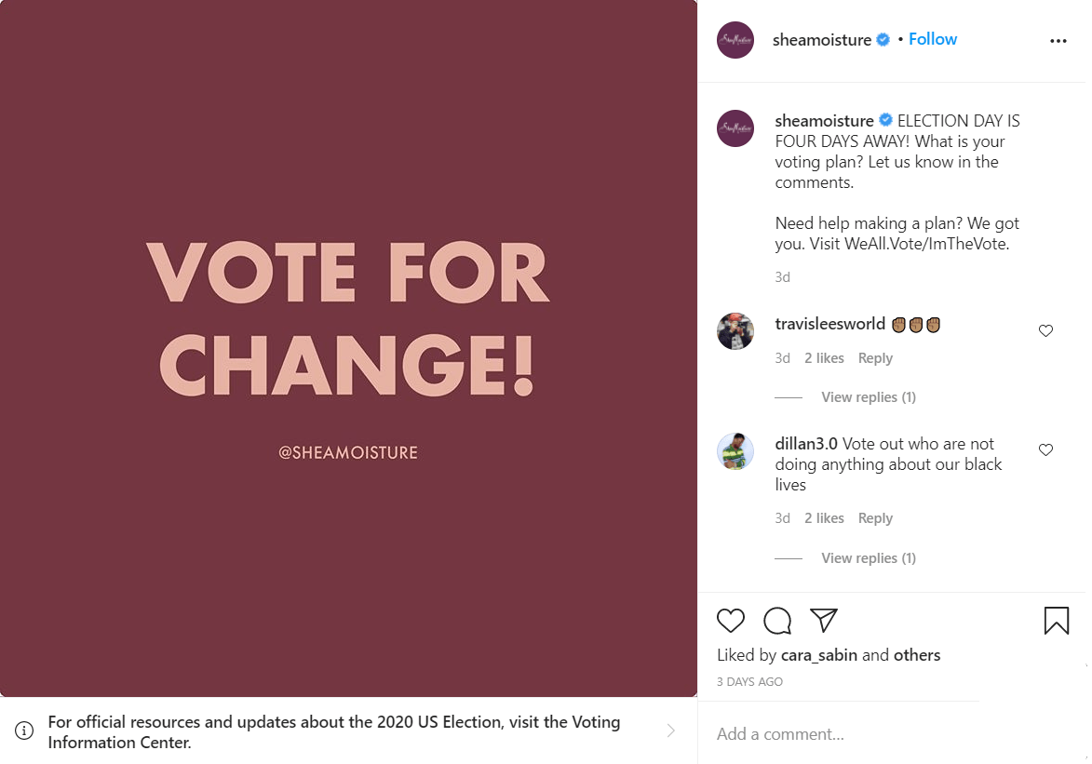
Task: Save the post using the bookmark icon
Action: pyautogui.click(x=1056, y=621)
